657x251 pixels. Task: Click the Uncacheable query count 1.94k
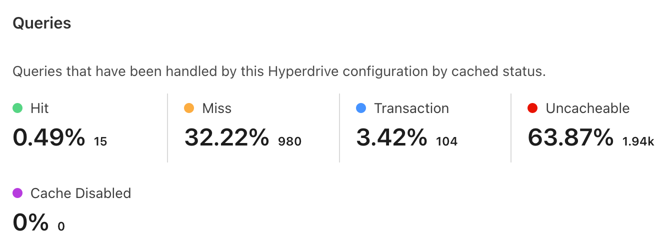(x=638, y=141)
